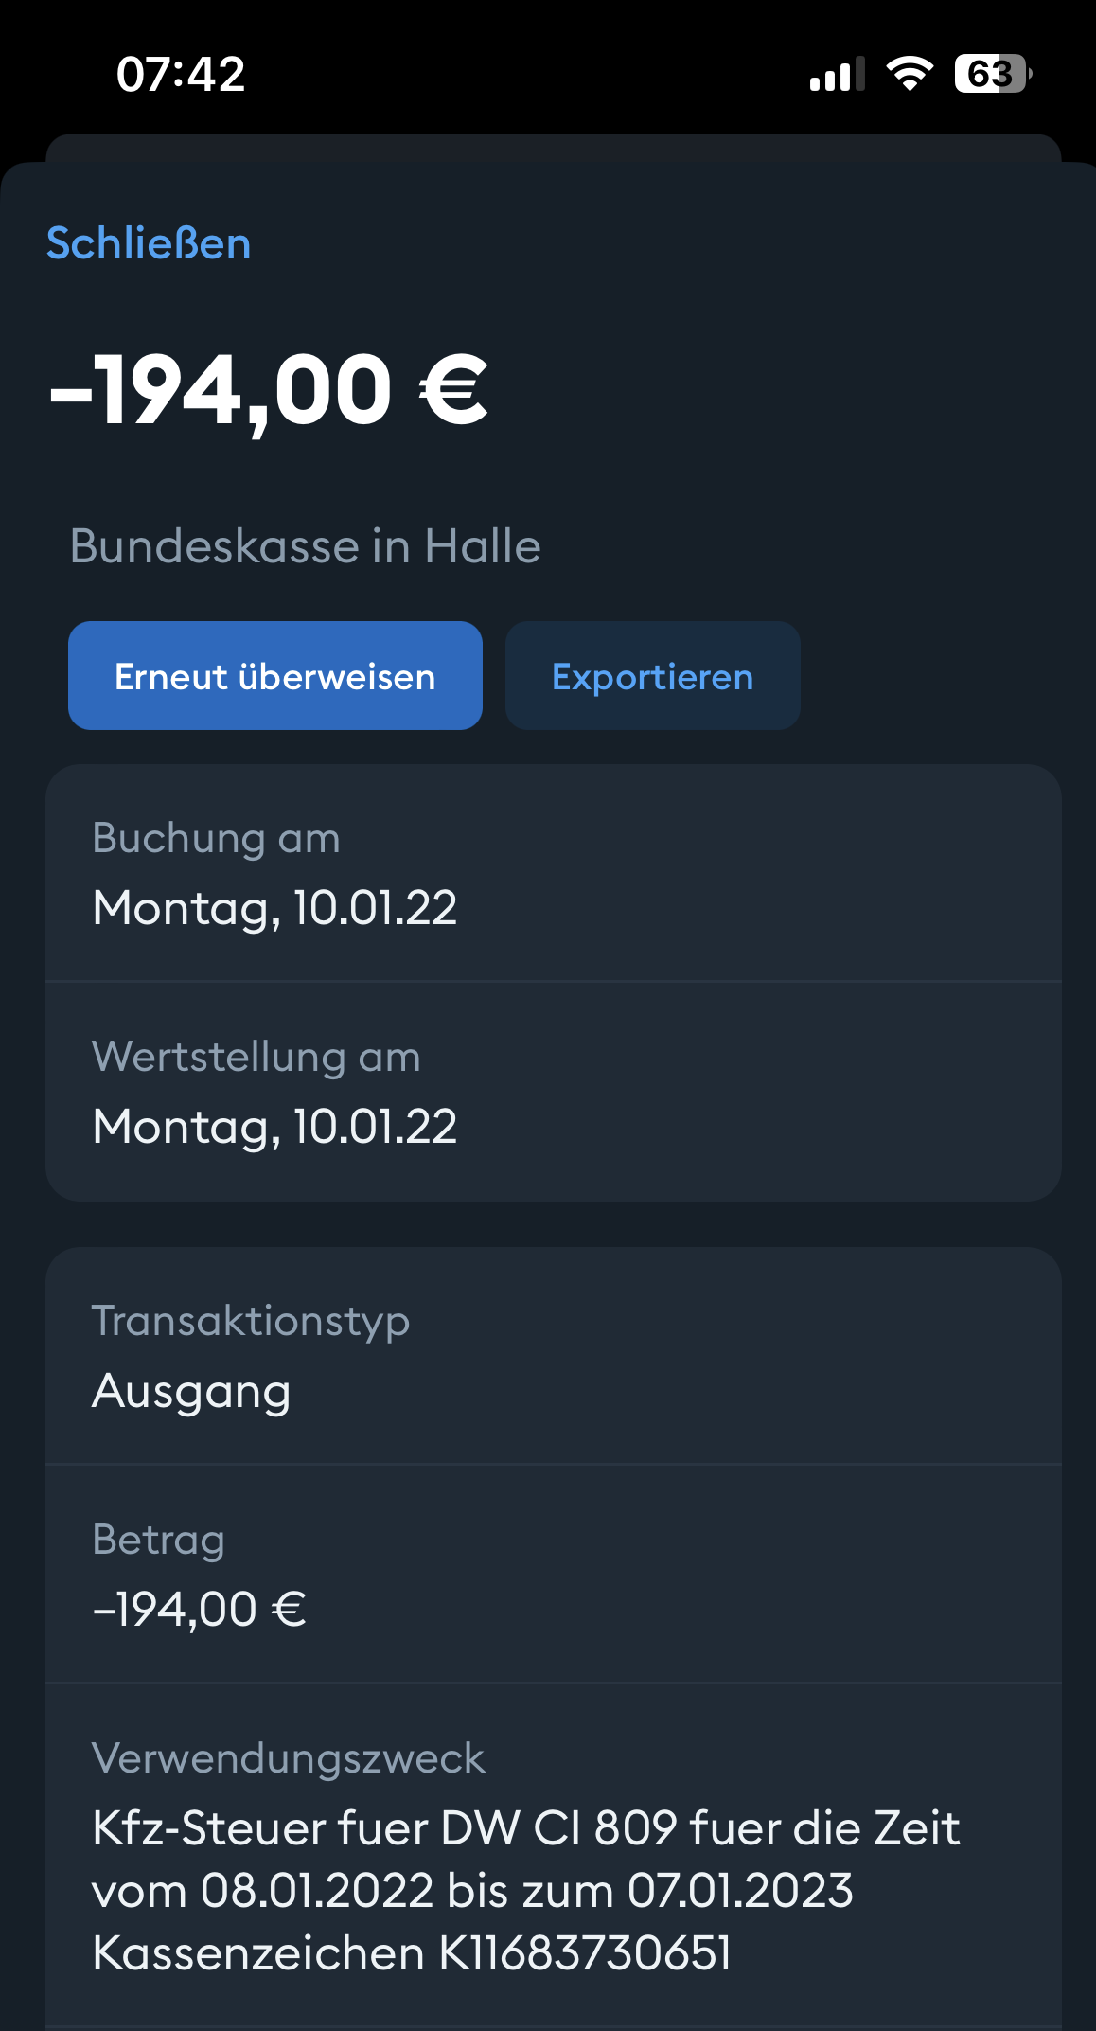Select the Kfz-Steuer purpose text
The height and width of the screenshot is (2031, 1096).
(525, 1828)
